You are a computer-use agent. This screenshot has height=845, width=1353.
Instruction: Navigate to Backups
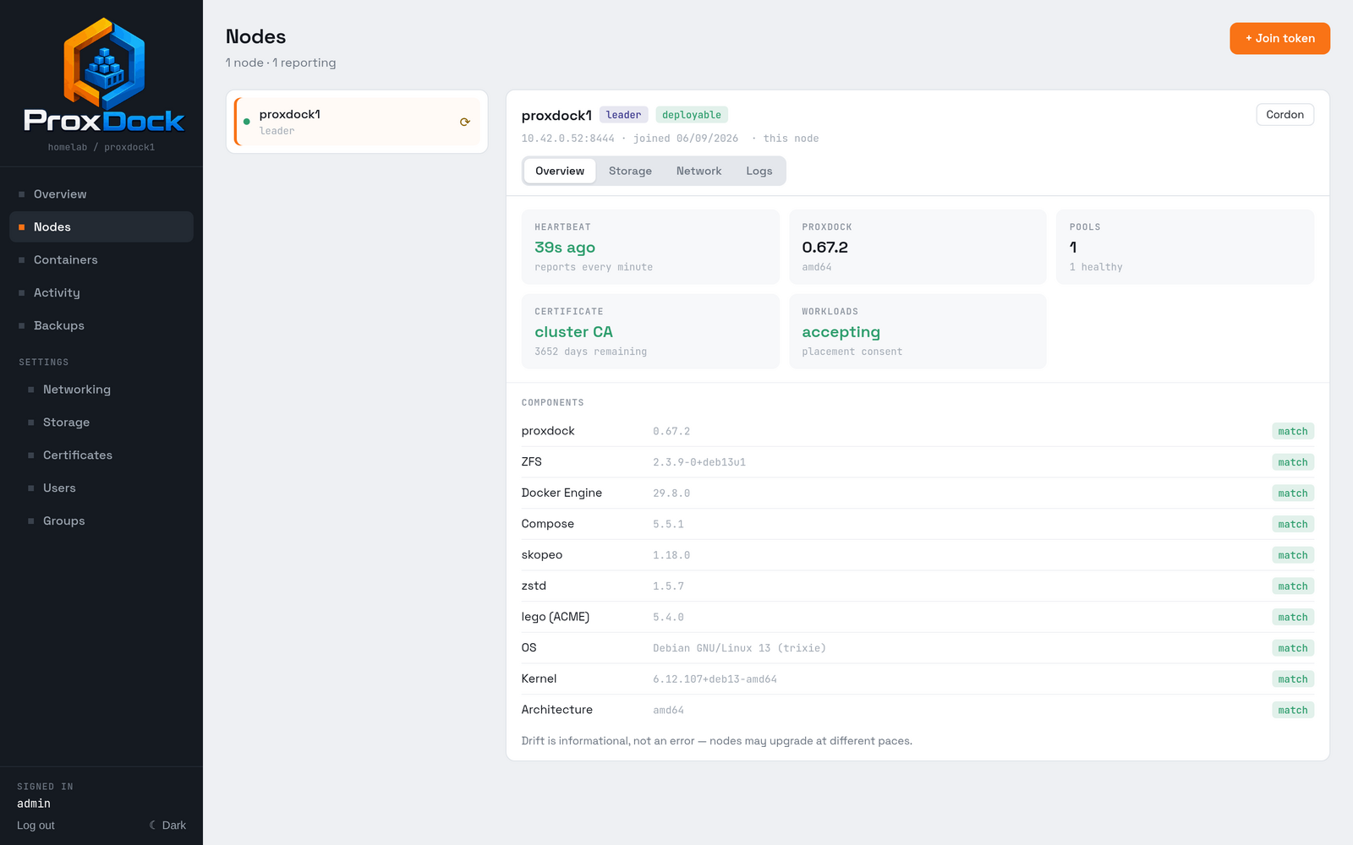101,325
